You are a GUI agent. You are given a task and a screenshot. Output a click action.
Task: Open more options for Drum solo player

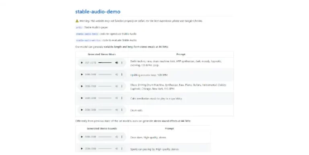click(122, 110)
